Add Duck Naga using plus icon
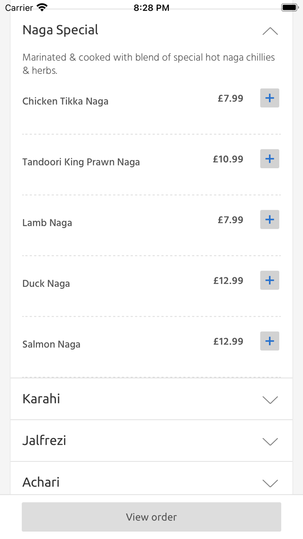This screenshot has height=539, width=303. point(269,280)
